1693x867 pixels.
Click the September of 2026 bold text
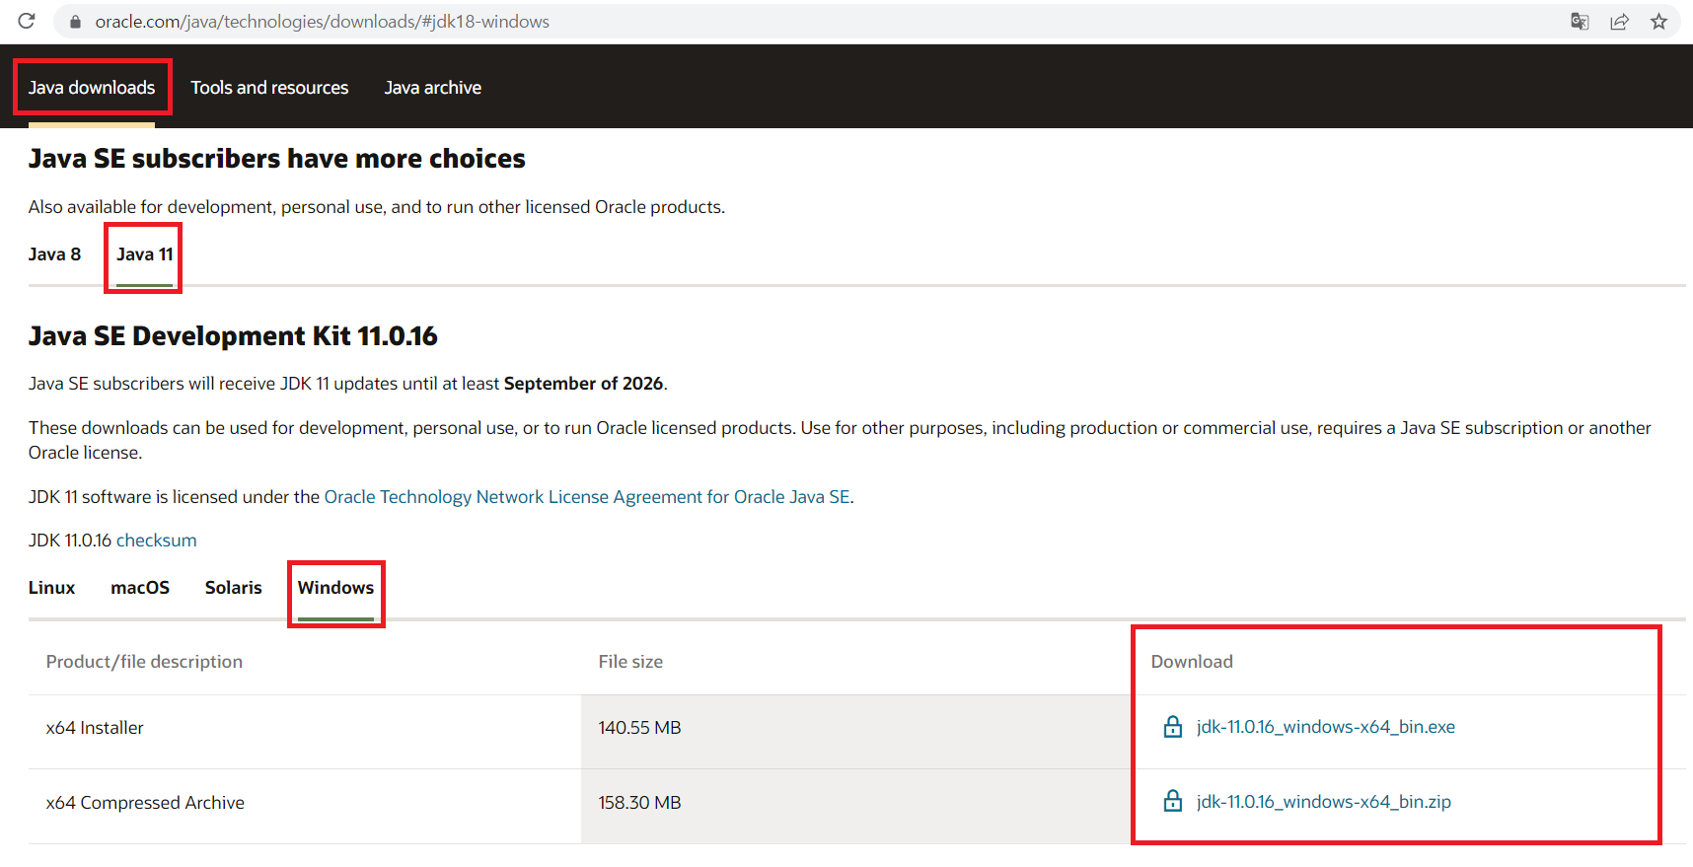pos(583,384)
